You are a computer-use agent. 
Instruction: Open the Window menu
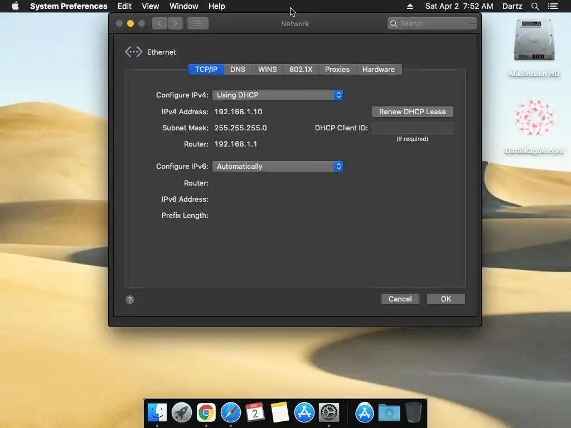click(x=184, y=6)
